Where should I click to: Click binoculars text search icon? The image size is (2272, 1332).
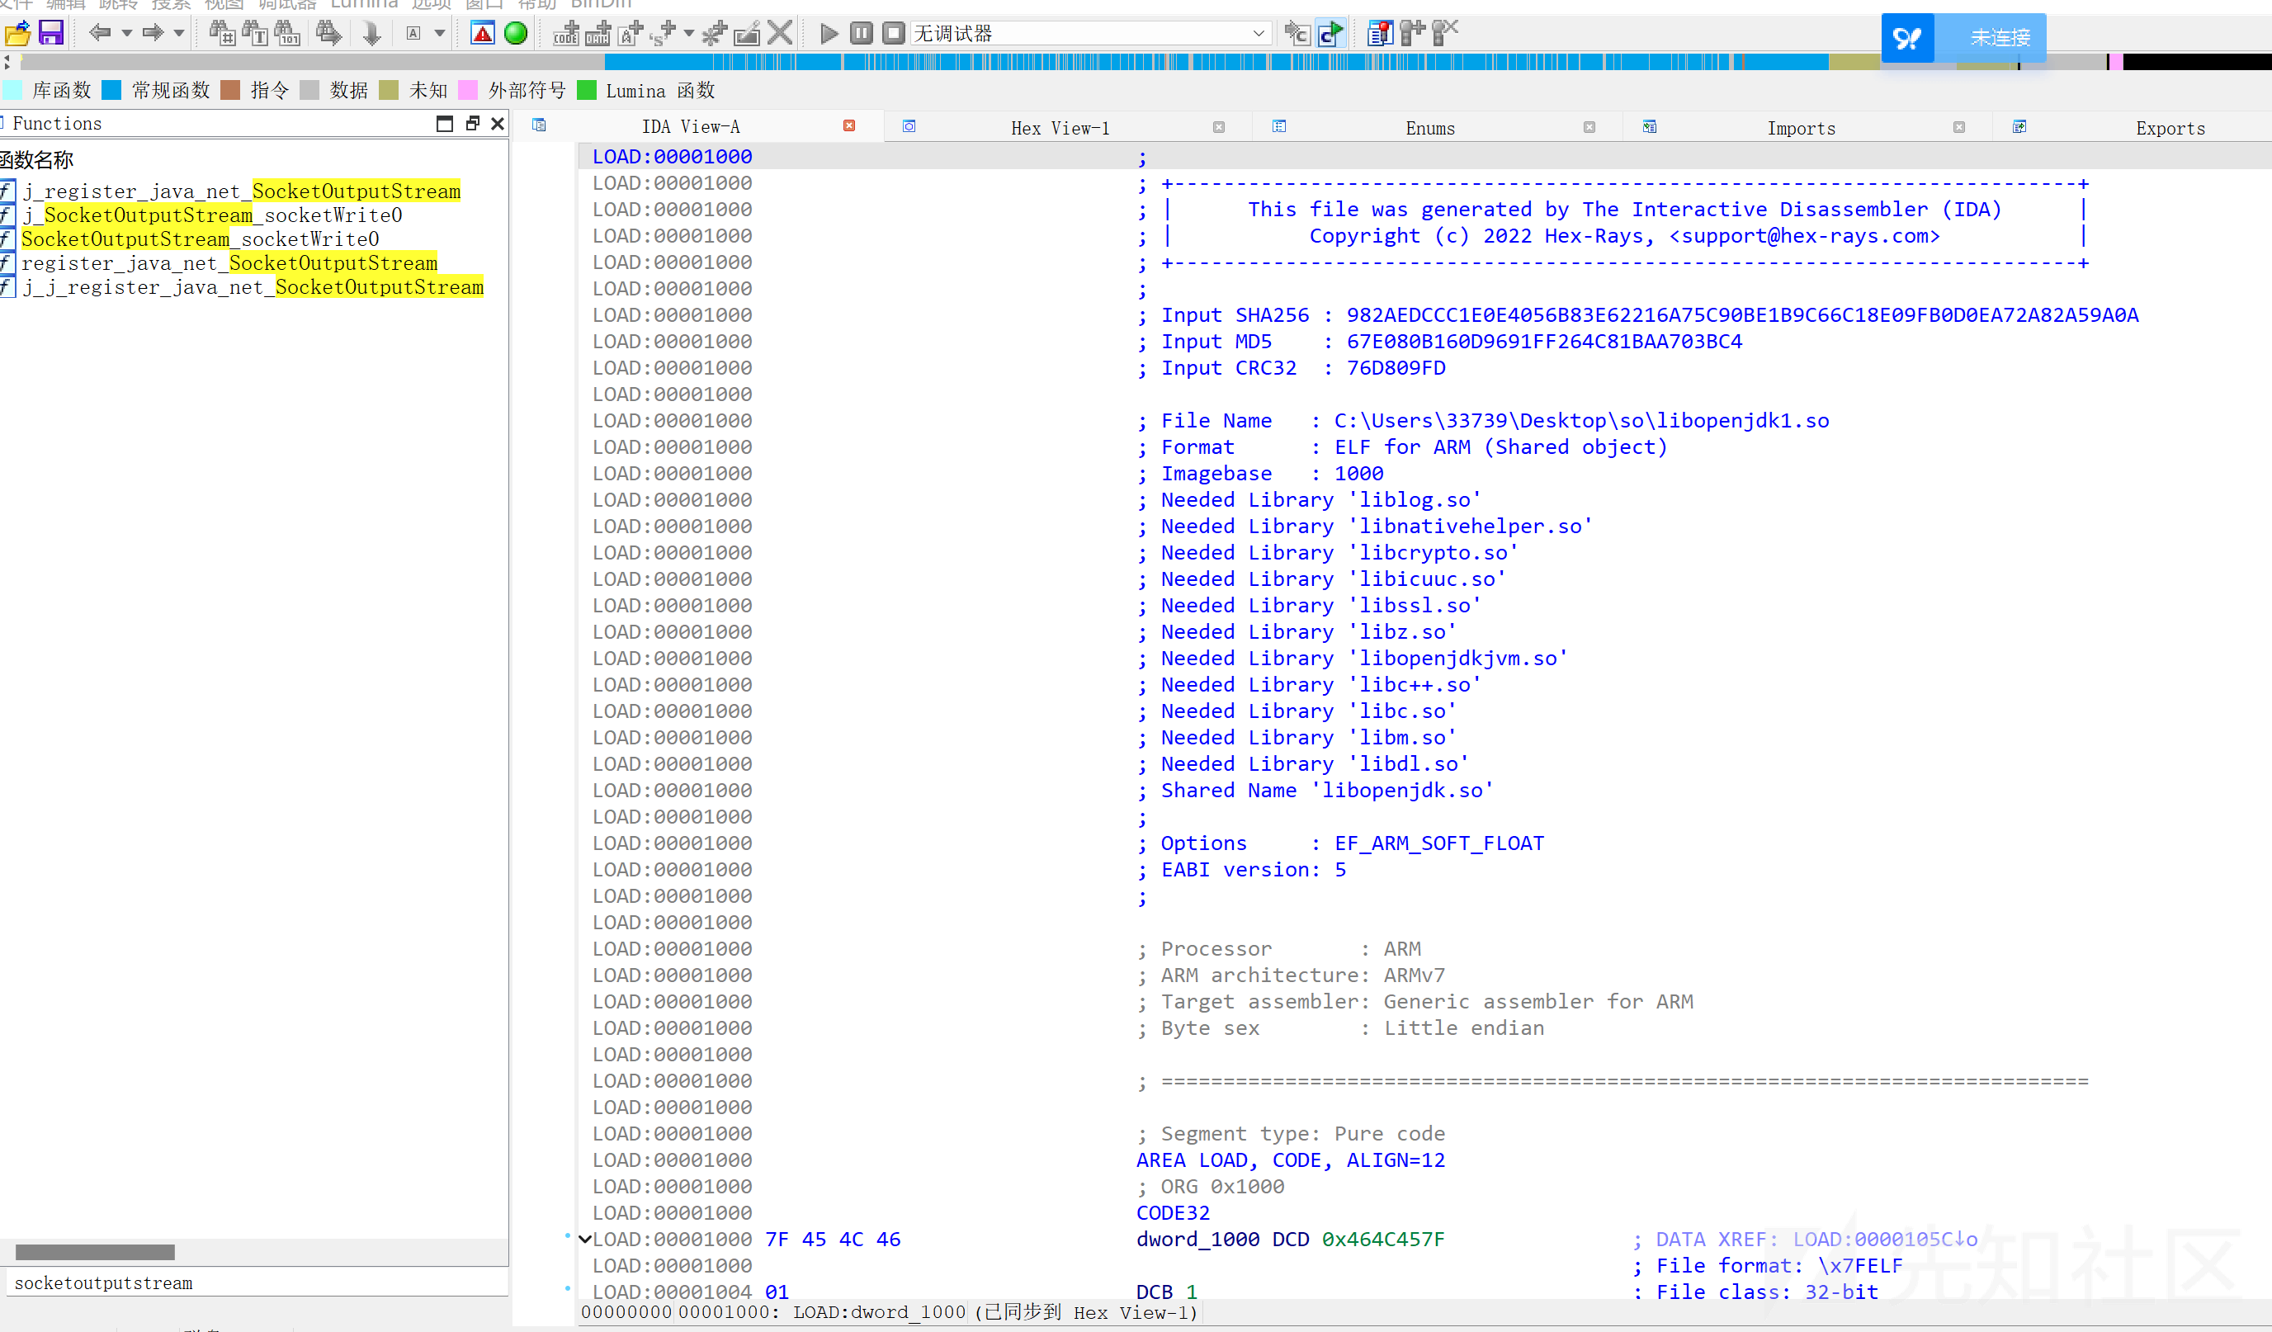[255, 33]
